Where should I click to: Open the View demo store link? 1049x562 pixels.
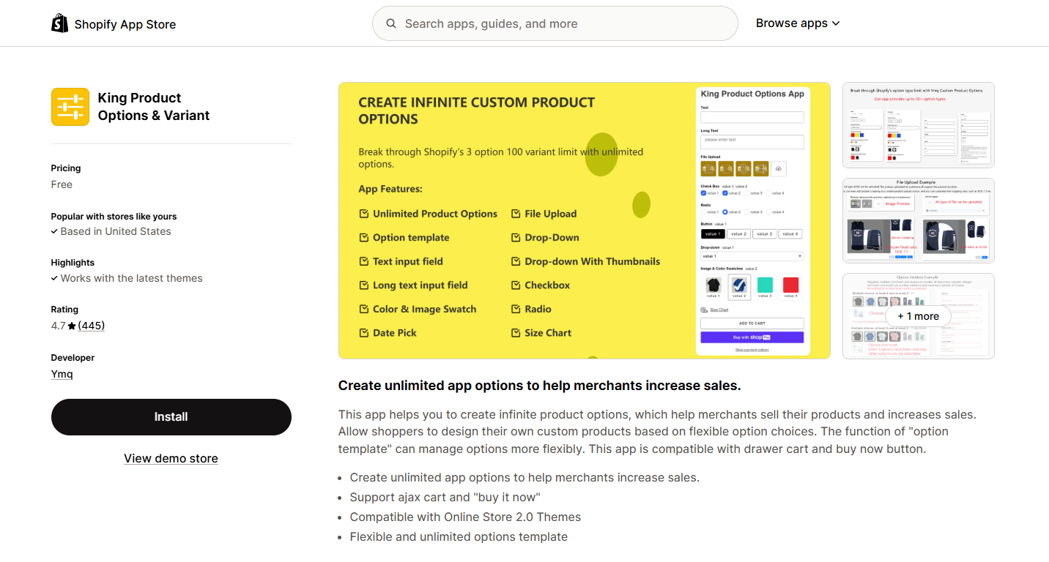click(171, 459)
